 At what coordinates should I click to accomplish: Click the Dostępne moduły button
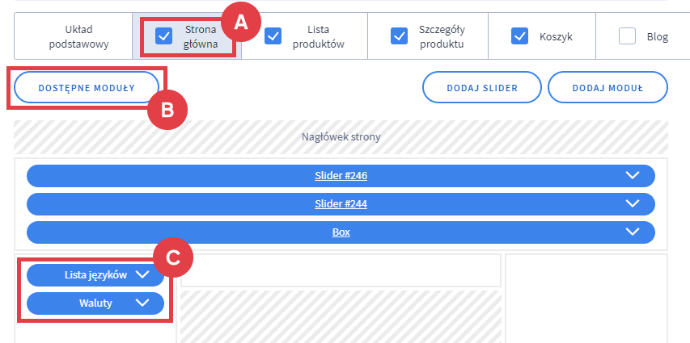(87, 87)
